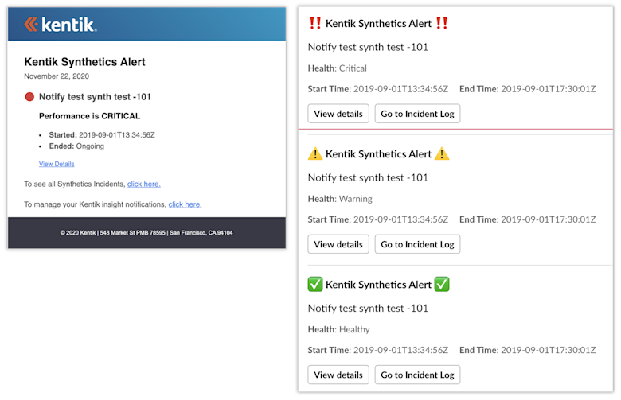Go to Incident Log from the Warning alert
Image resolution: width=621 pixels, height=400 pixels.
pos(417,244)
